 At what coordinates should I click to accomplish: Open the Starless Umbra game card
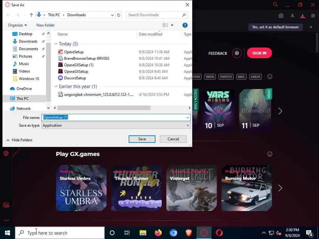81,188
